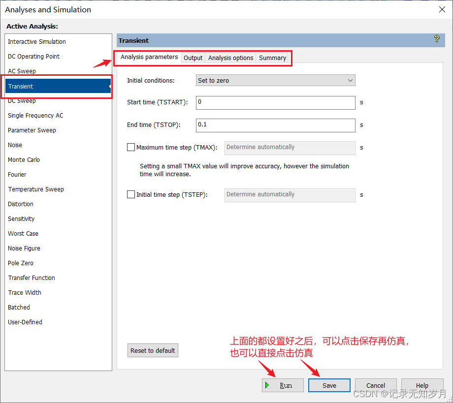
Task: Click the End time (TSTOP) field
Action: click(276, 125)
